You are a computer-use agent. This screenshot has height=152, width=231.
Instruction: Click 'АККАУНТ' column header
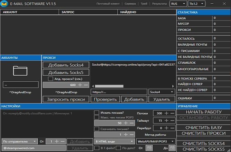point(30,12)
